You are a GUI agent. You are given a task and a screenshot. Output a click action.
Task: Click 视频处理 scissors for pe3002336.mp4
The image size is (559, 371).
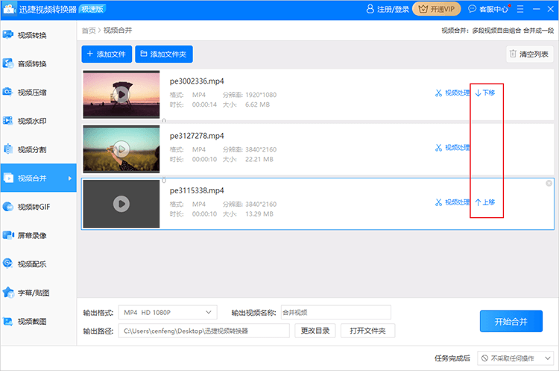click(x=452, y=93)
